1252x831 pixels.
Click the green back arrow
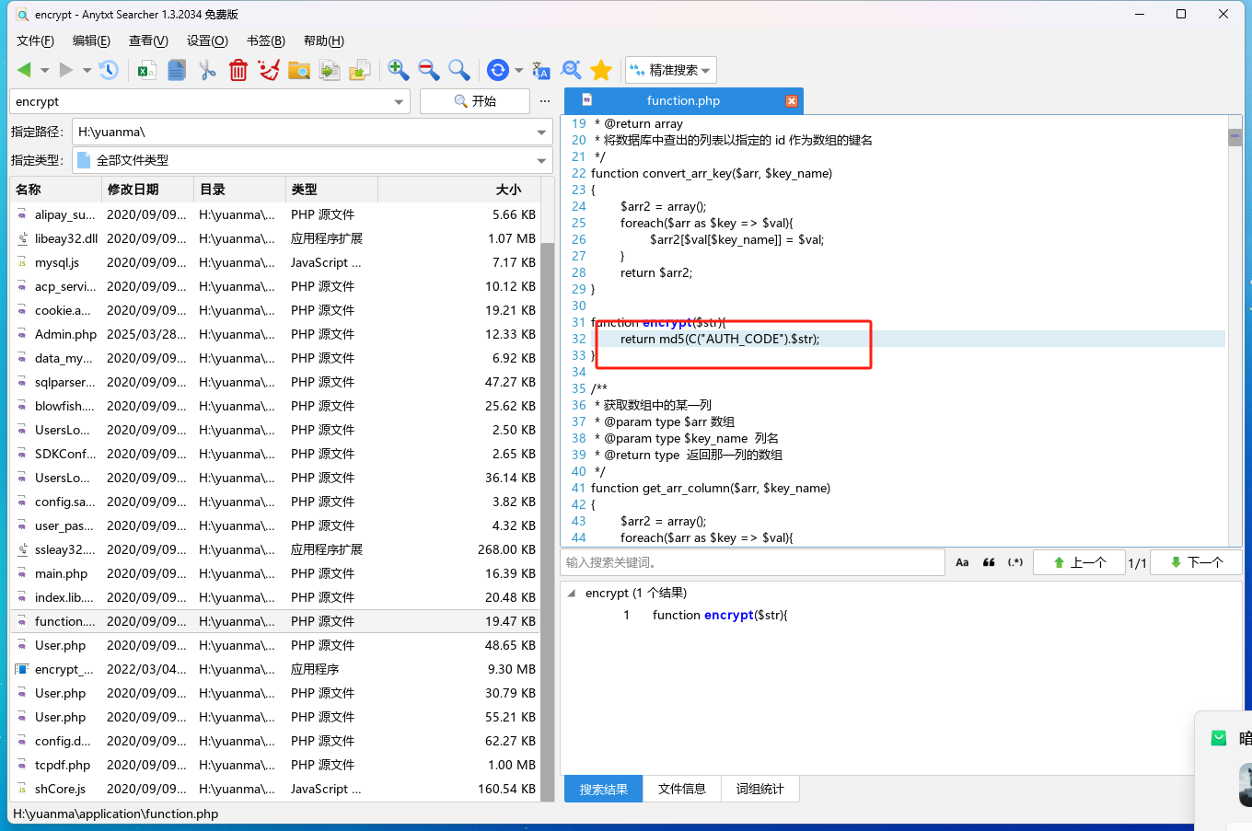pos(24,70)
